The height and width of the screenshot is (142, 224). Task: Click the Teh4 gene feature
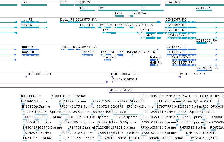click(87, 10)
